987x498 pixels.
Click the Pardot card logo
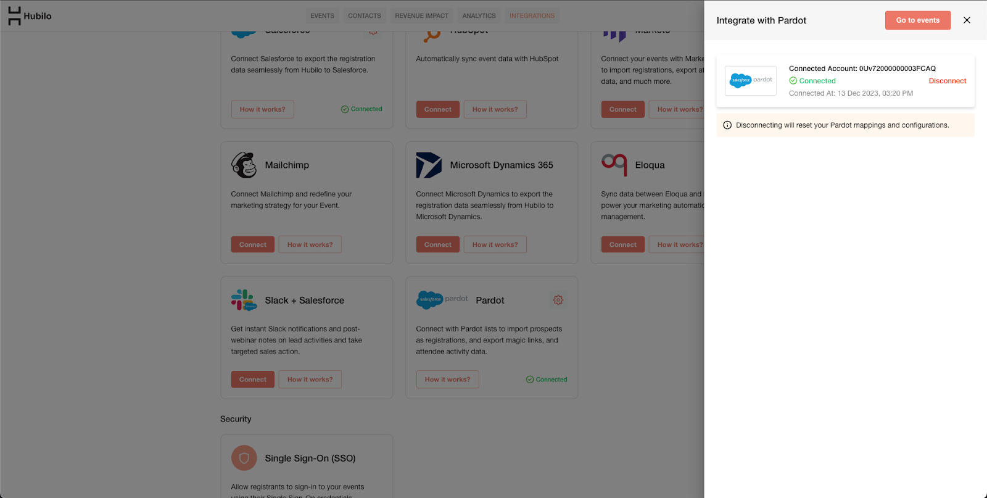click(x=442, y=300)
